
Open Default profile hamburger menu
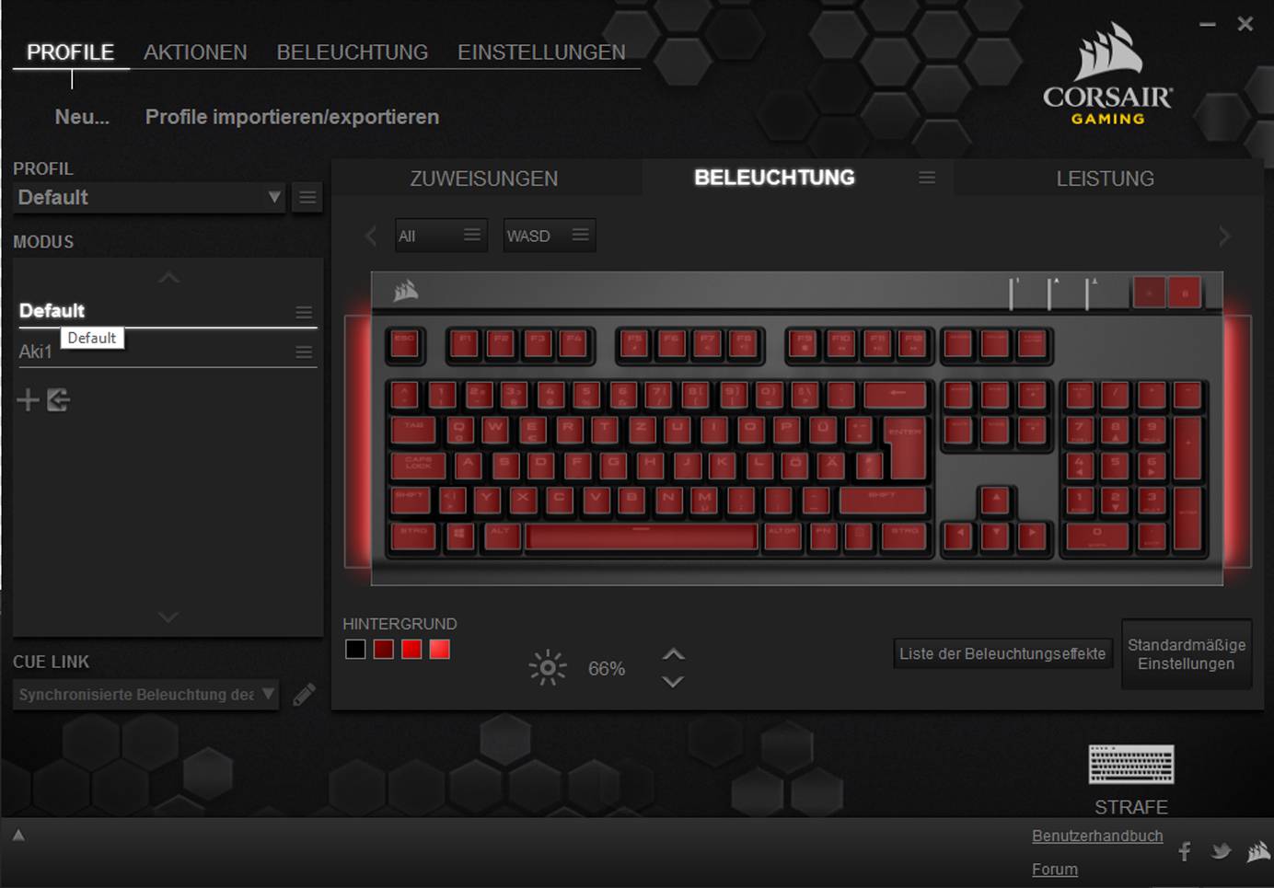pyautogui.click(x=307, y=197)
